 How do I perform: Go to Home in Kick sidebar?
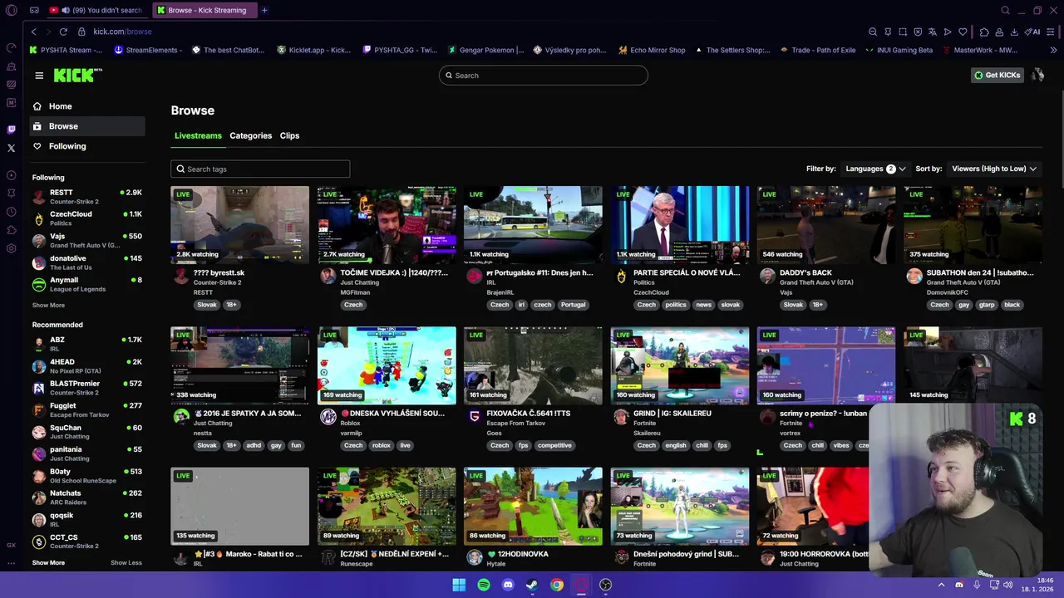[86, 106]
